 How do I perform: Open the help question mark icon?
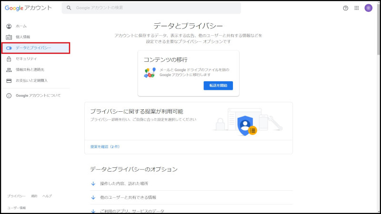coord(346,8)
